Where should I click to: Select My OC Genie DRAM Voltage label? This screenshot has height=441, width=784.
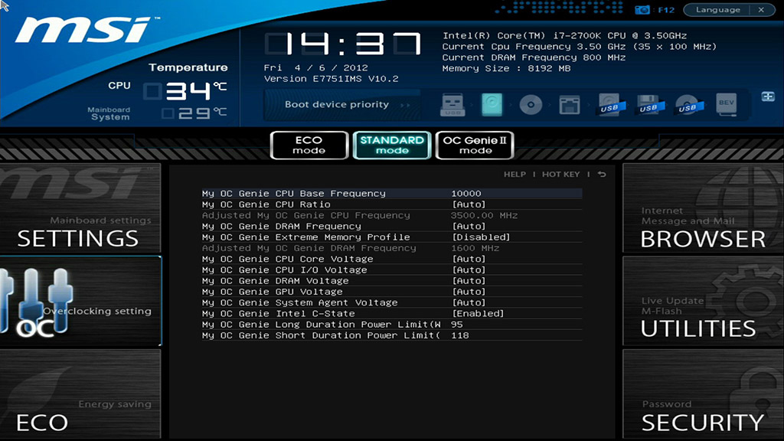pyautogui.click(x=275, y=281)
